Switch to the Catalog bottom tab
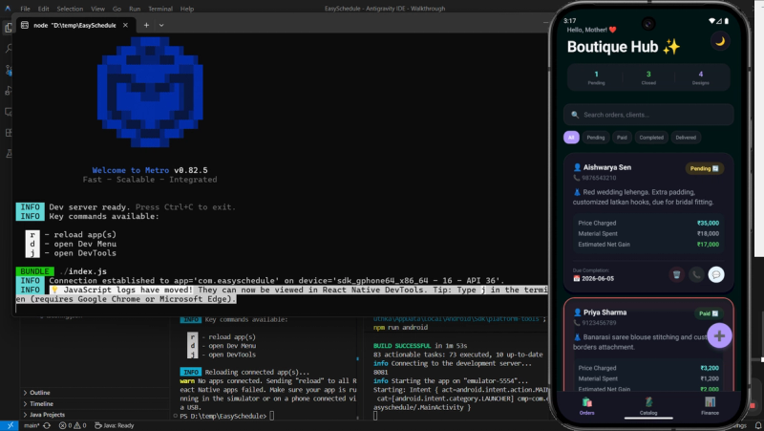Image resolution: width=764 pixels, height=431 pixels. pyautogui.click(x=648, y=406)
